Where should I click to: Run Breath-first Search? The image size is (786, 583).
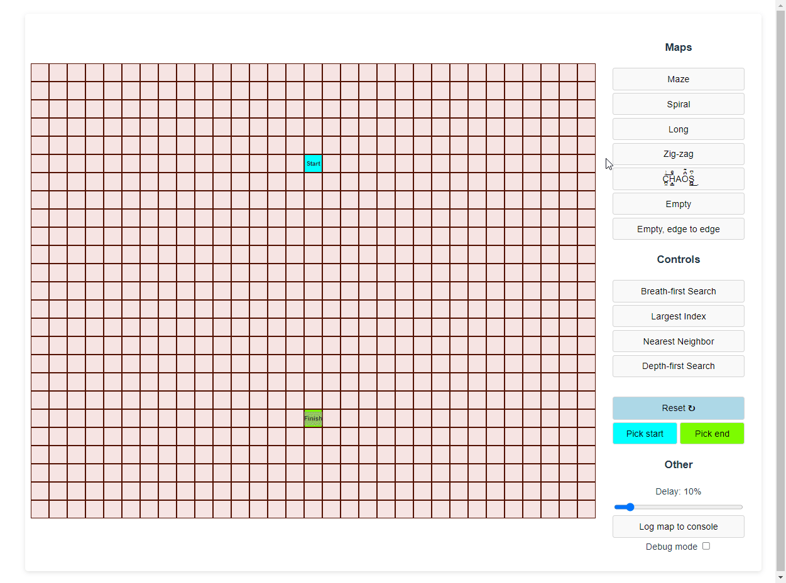tap(678, 291)
